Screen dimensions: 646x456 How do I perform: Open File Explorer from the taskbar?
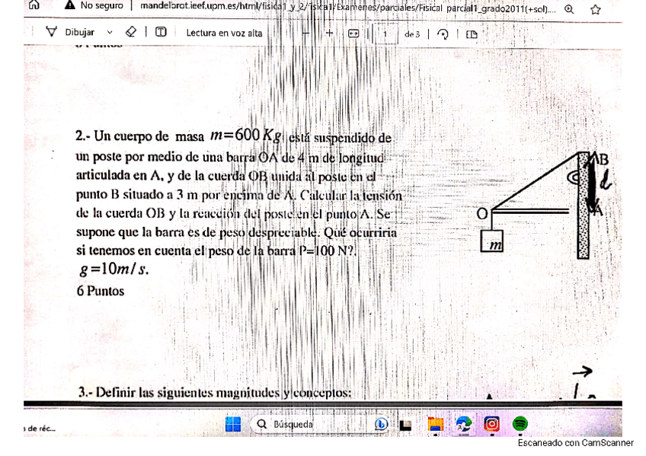tap(435, 425)
